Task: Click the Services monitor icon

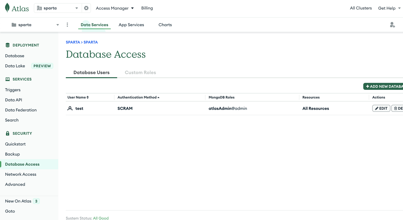Action: tap(8, 79)
